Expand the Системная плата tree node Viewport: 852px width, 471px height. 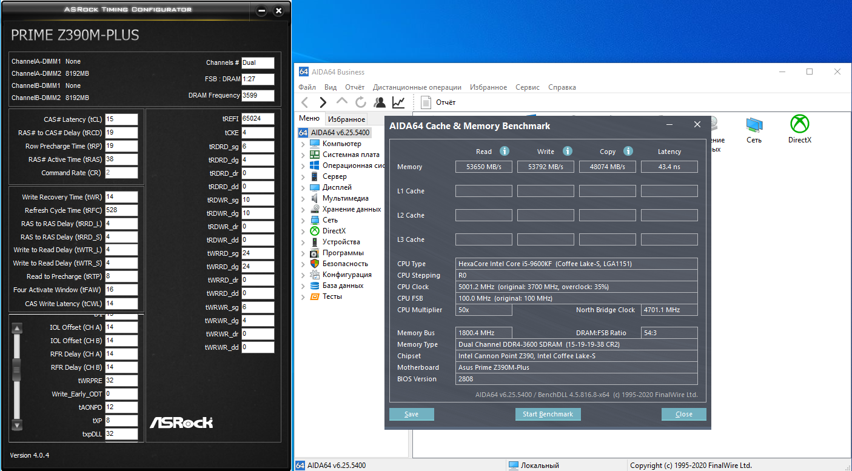click(303, 155)
